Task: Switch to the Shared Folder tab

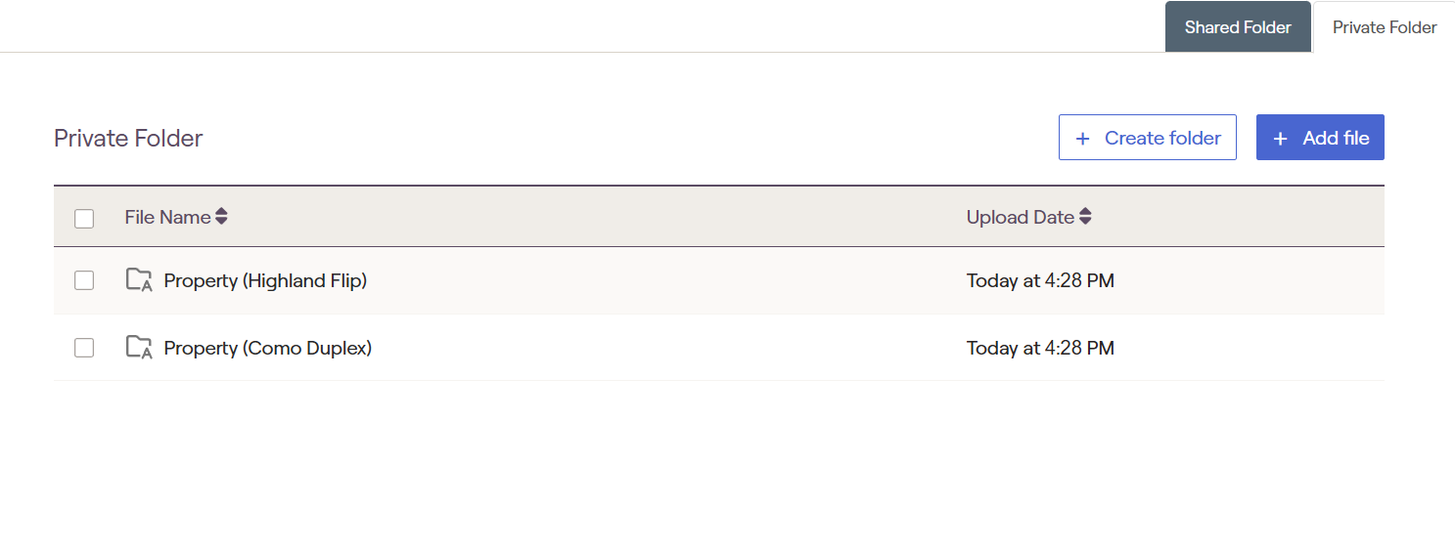Action: [x=1238, y=27]
